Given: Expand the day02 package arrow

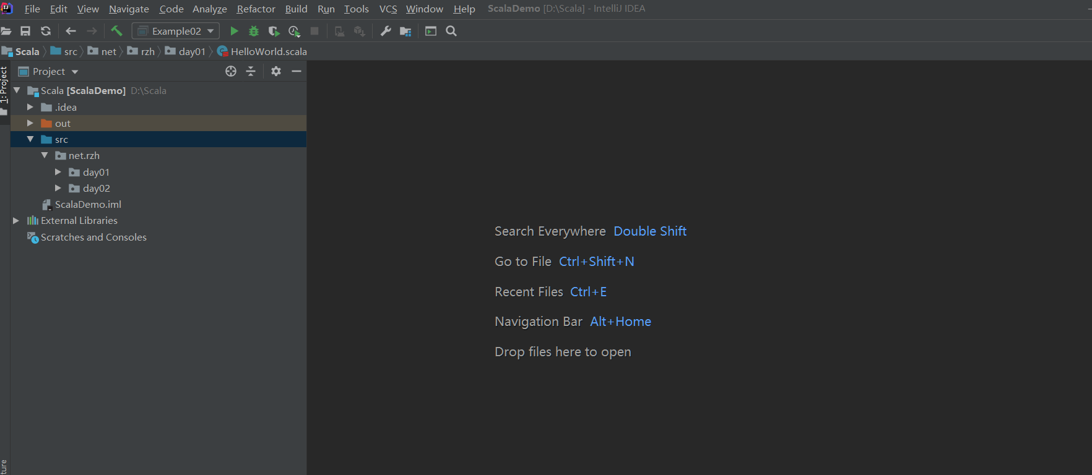Looking at the screenshot, I should point(58,188).
